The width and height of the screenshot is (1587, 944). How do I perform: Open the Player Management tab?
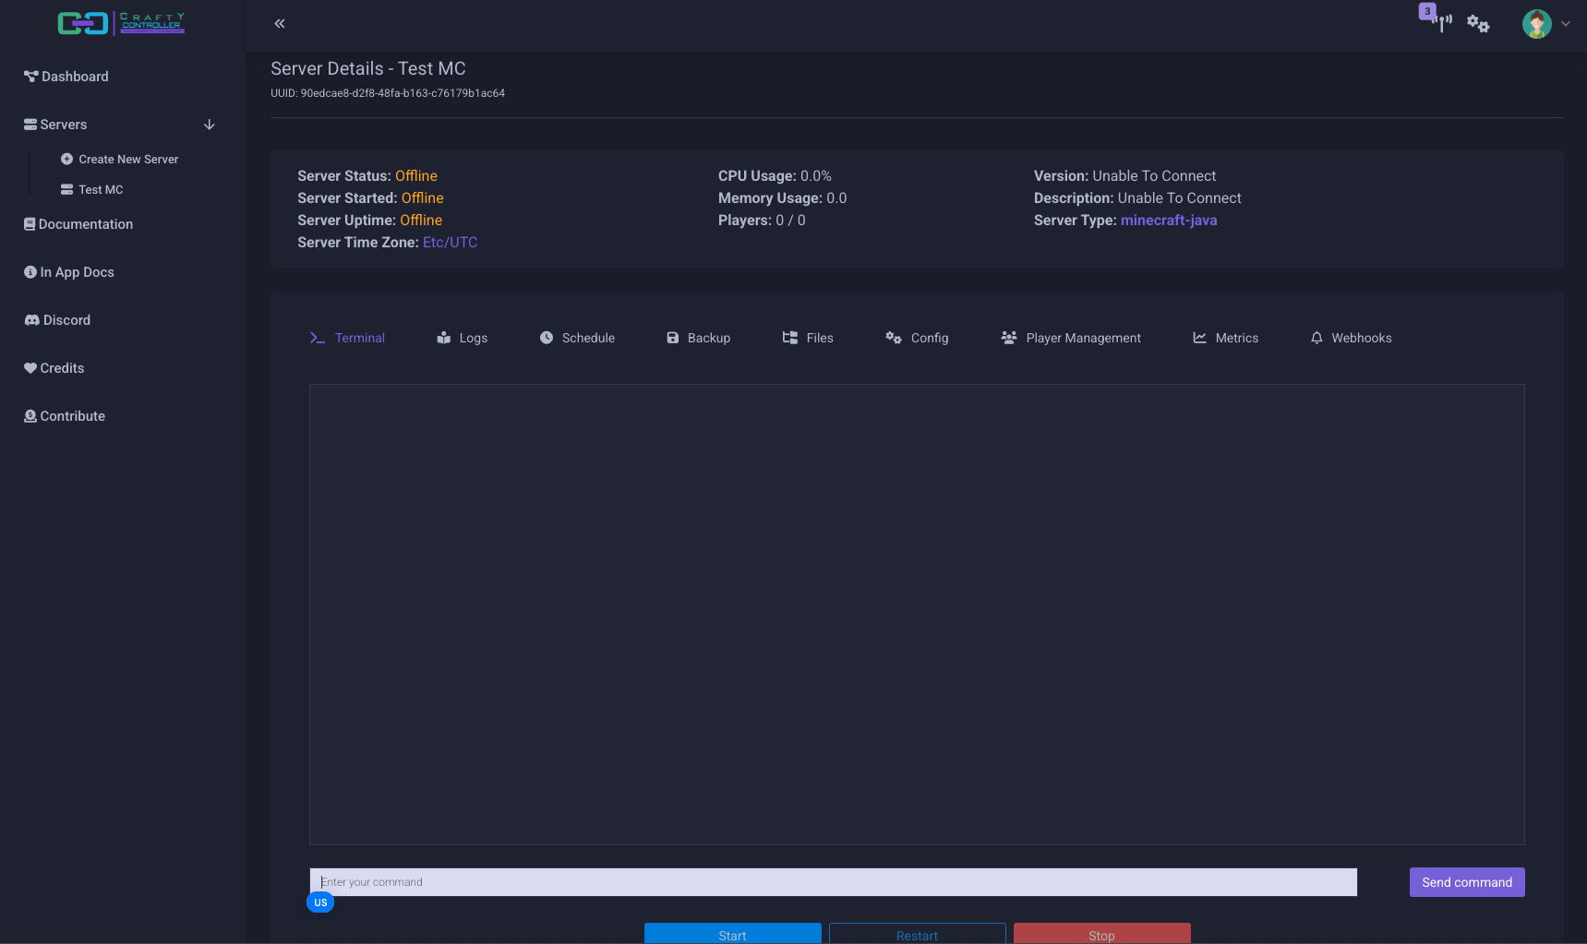coord(1071,338)
